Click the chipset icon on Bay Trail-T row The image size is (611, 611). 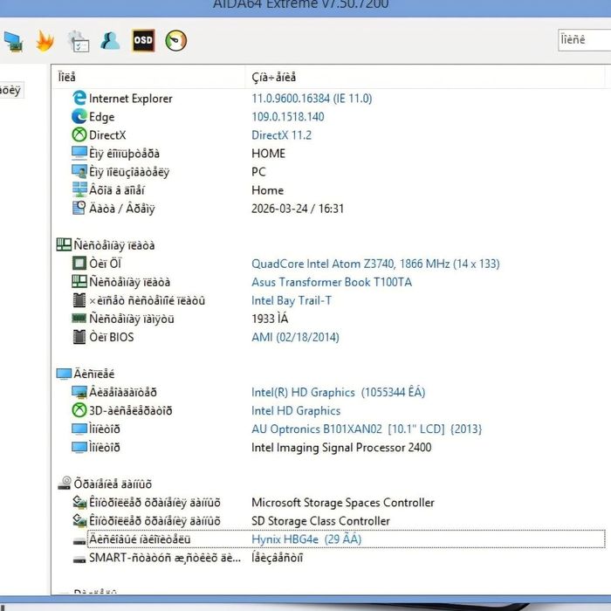pyautogui.click(x=79, y=300)
